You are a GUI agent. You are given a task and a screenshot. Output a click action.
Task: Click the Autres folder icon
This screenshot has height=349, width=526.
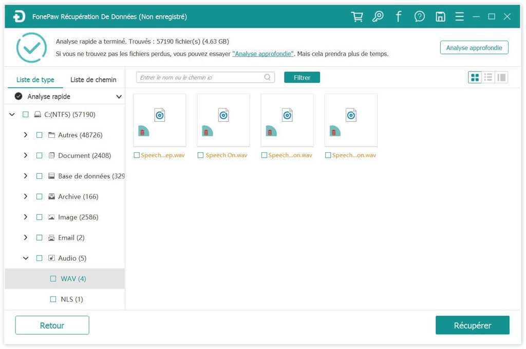51,135
